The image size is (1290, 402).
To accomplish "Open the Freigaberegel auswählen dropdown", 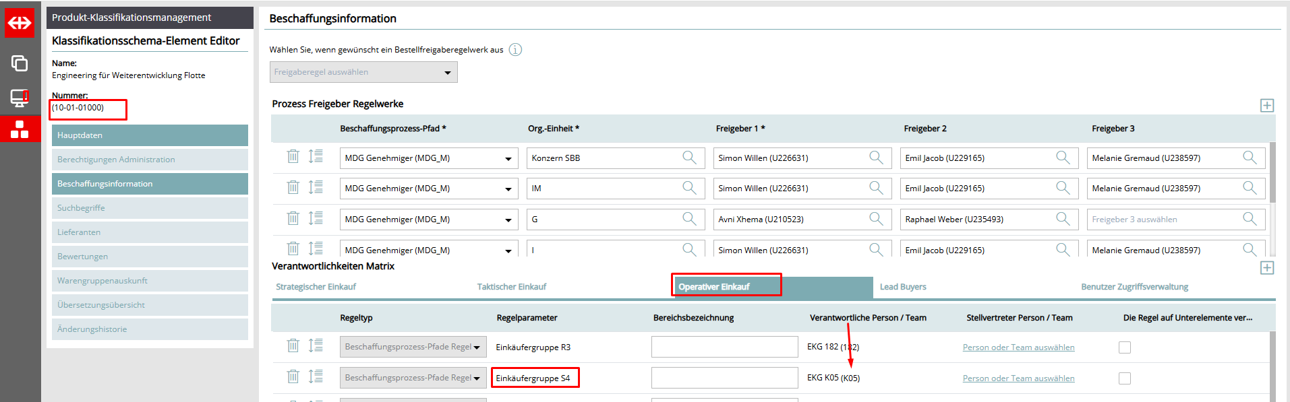I will pyautogui.click(x=363, y=72).
